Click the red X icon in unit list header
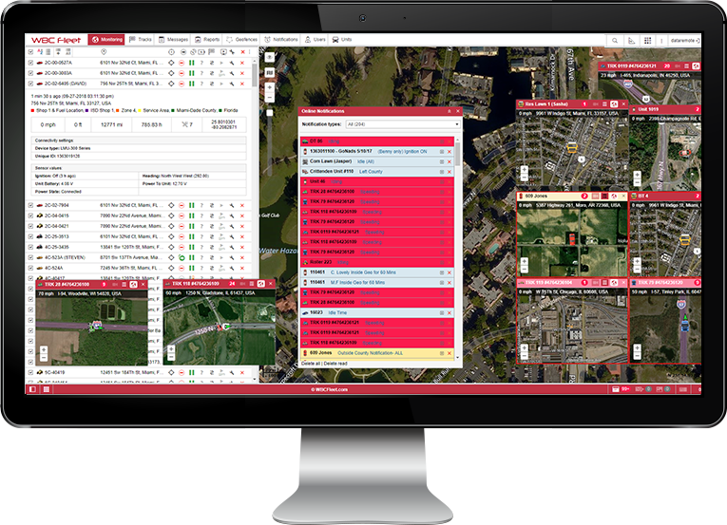The height and width of the screenshot is (525, 727). tap(242, 52)
